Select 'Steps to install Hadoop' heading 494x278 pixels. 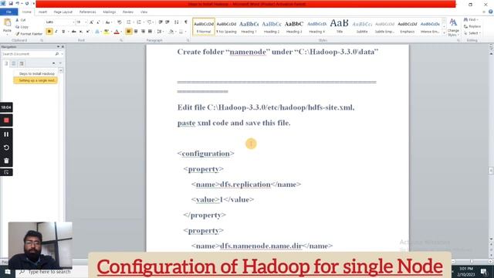[x=36, y=74]
